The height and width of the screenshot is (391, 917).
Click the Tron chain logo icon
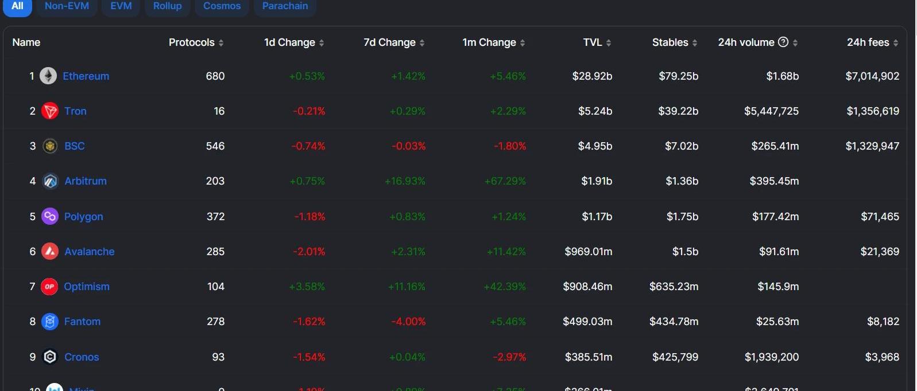coord(50,111)
